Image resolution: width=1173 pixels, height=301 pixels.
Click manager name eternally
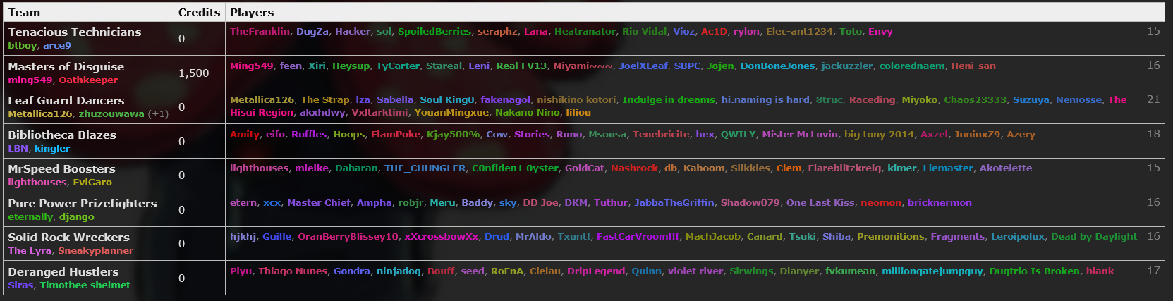(x=30, y=216)
